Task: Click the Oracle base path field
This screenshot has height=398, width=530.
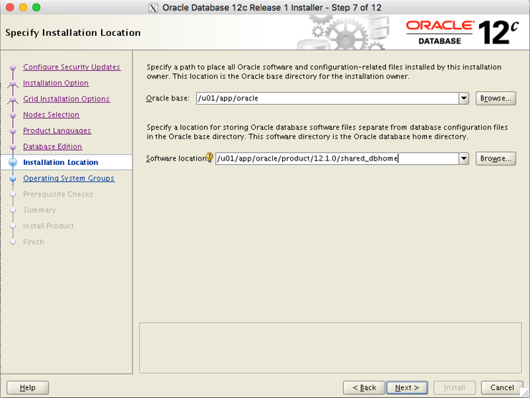Action: 327,98
